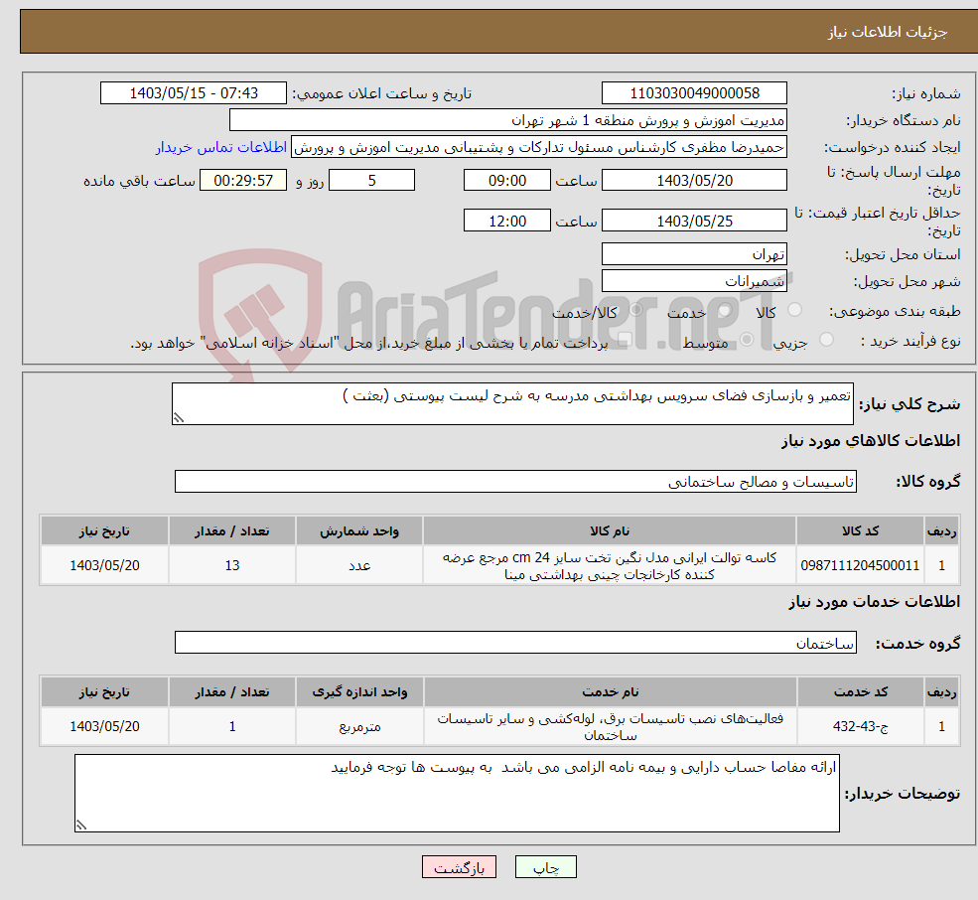978x900 pixels.
Task: Click the delivery province field تهران
Action: [694, 254]
